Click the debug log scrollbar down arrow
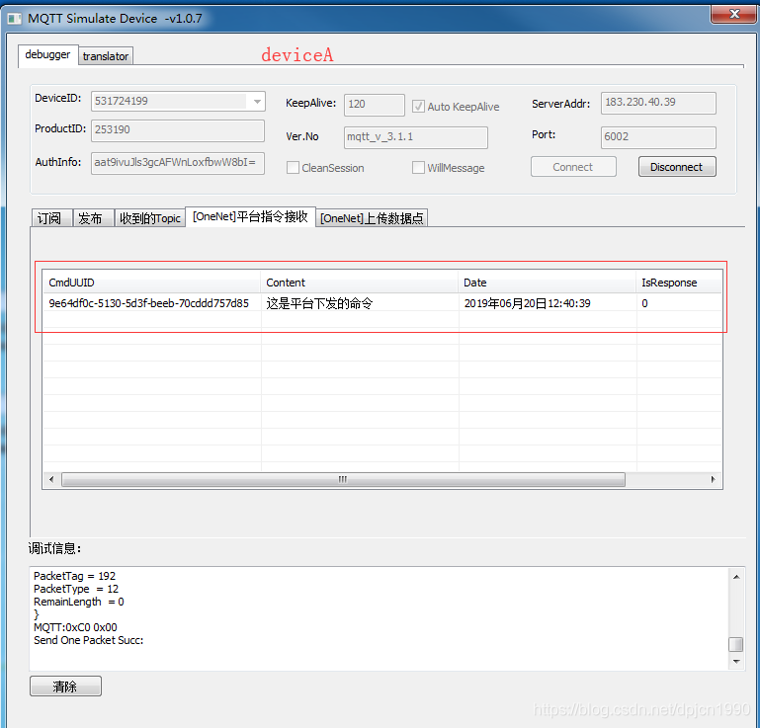Screen dimensions: 760x728 736,662
